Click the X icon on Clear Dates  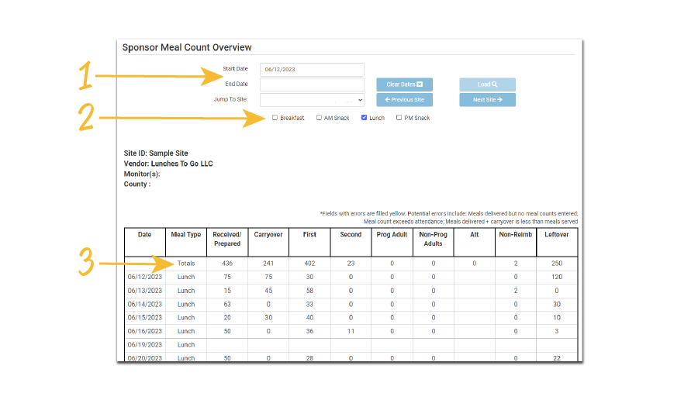(x=420, y=85)
